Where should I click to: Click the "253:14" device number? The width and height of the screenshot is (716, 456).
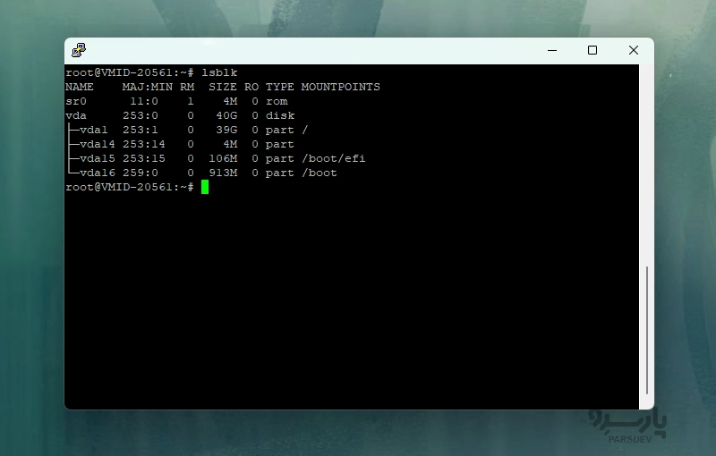click(x=144, y=144)
